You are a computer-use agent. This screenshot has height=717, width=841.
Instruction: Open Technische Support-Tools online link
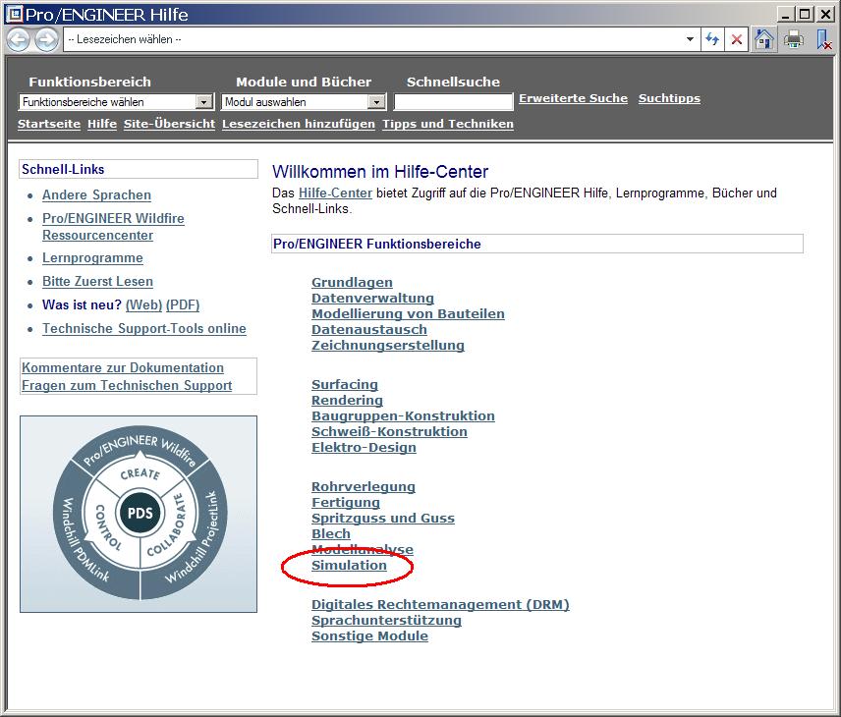pos(144,329)
